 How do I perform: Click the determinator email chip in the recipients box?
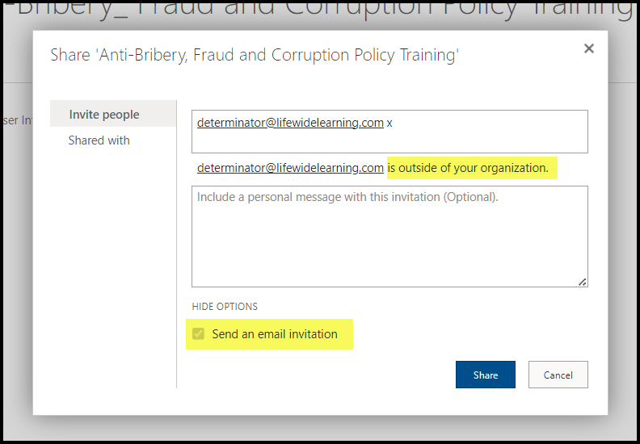(x=290, y=123)
